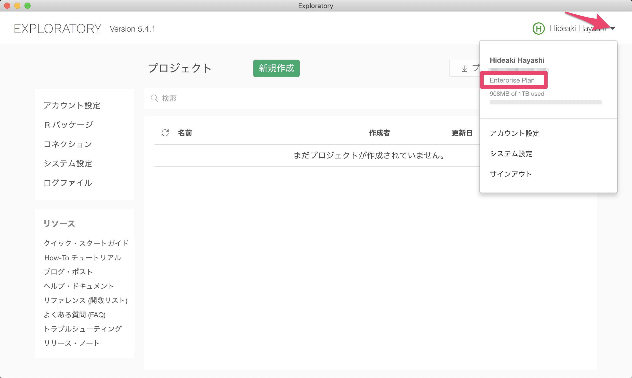Open R パッケージ in the sidebar
Image resolution: width=632 pixels, height=378 pixels.
pyautogui.click(x=69, y=125)
